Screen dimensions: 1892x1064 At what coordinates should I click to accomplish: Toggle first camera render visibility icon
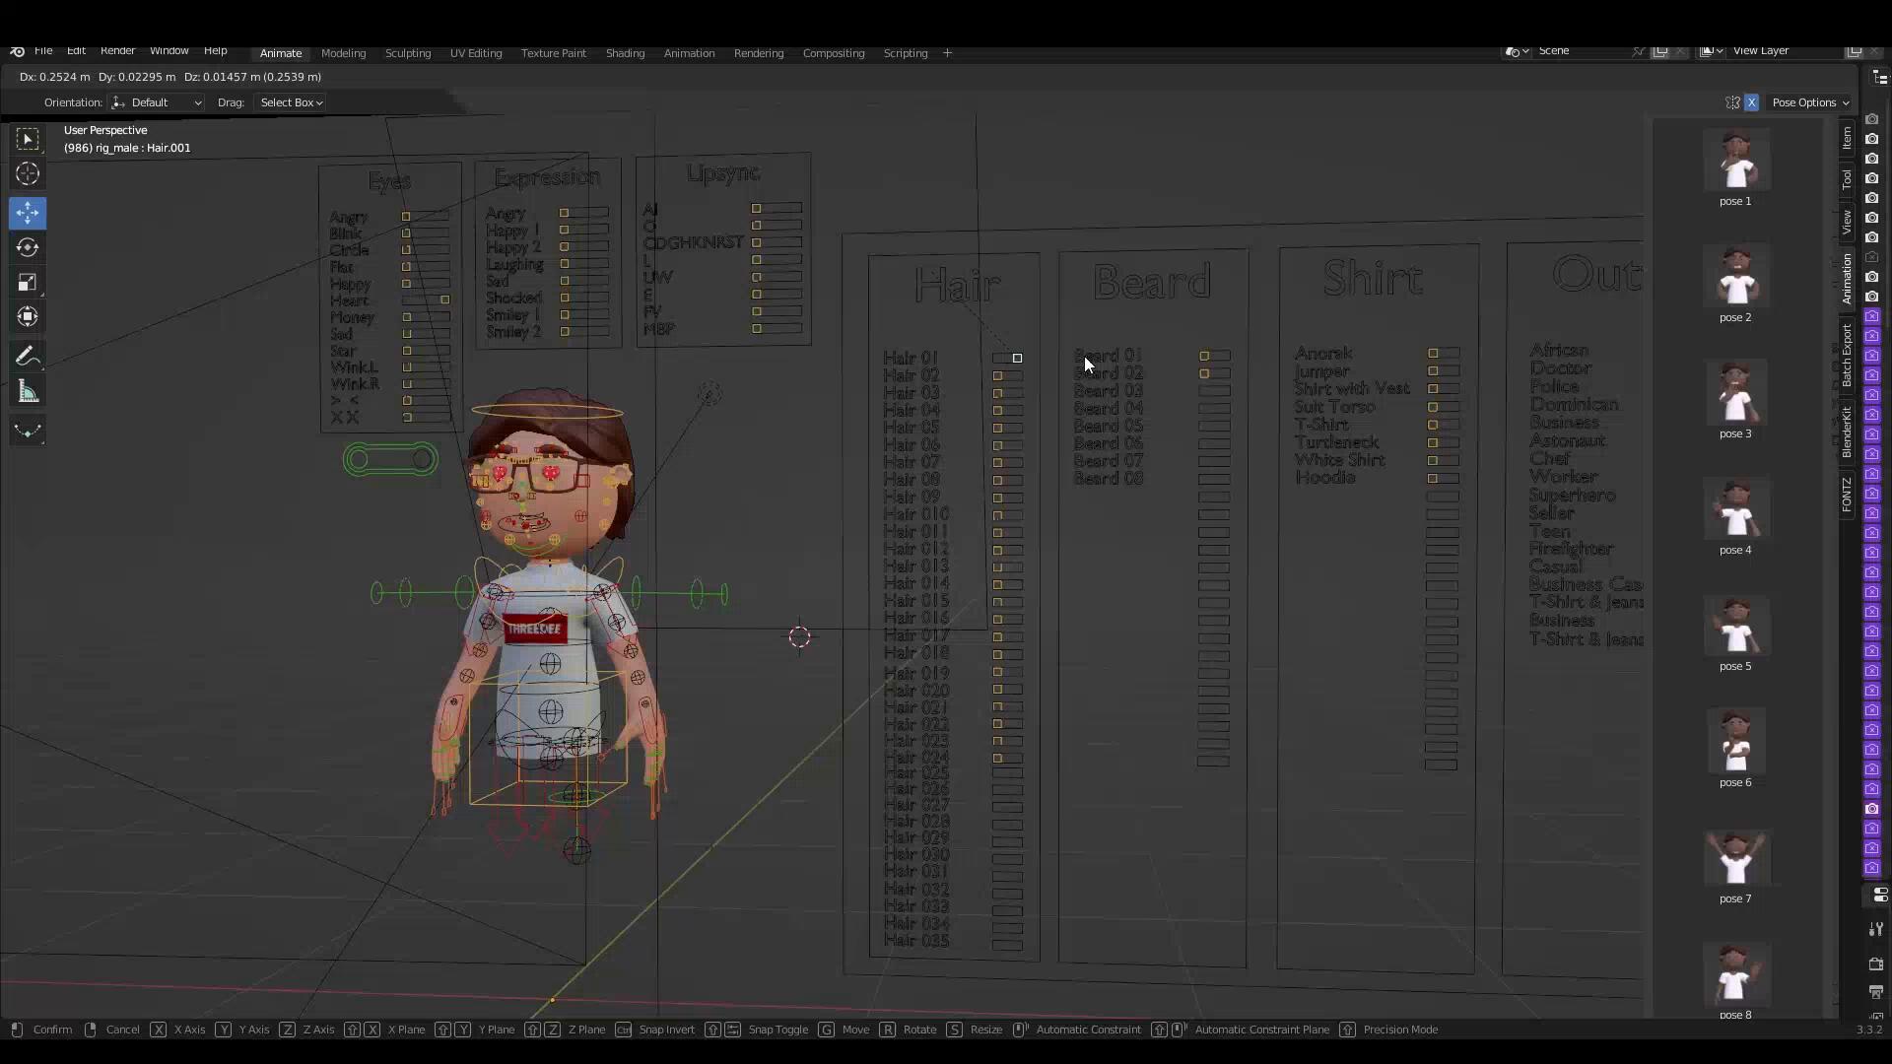coord(1871,119)
